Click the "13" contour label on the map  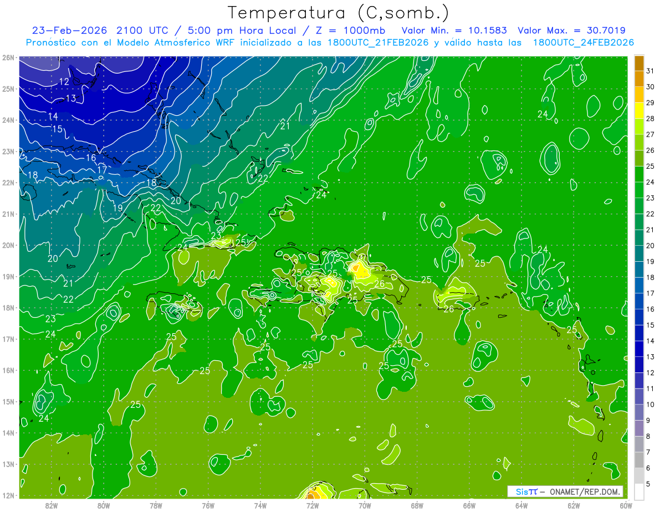(70, 99)
